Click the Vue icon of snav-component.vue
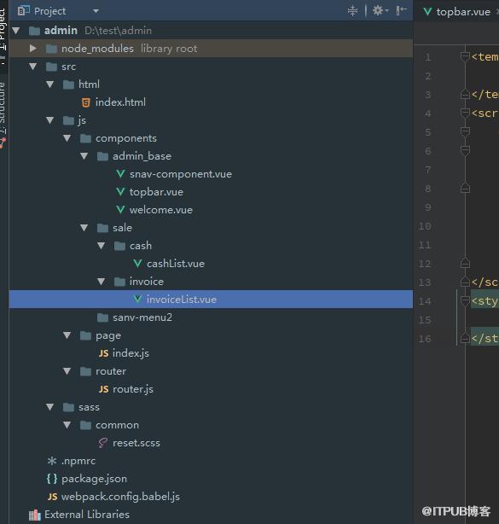 120,174
